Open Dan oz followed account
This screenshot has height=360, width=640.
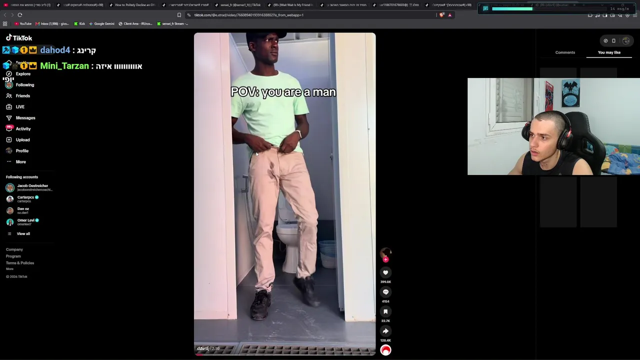click(18, 210)
